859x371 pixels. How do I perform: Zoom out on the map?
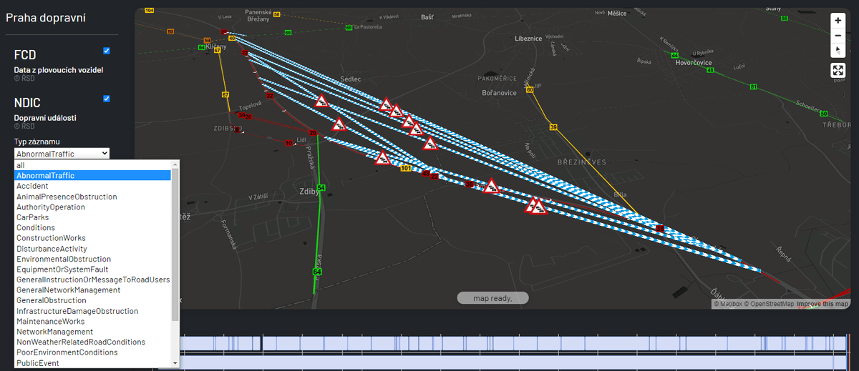coord(838,35)
